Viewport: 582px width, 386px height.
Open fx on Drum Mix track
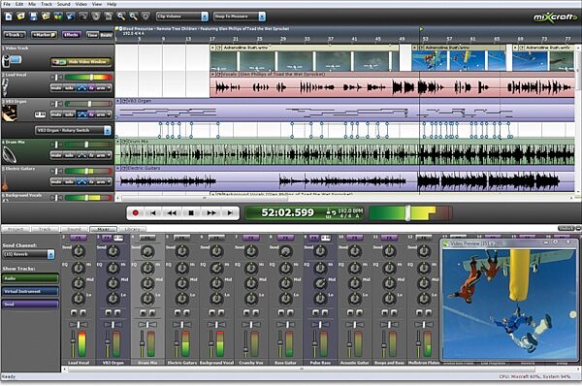pyautogui.click(x=91, y=155)
